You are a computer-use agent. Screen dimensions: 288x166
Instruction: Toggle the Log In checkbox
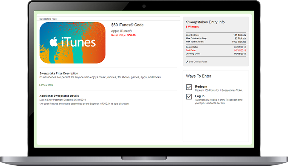pyautogui.click(x=189, y=96)
